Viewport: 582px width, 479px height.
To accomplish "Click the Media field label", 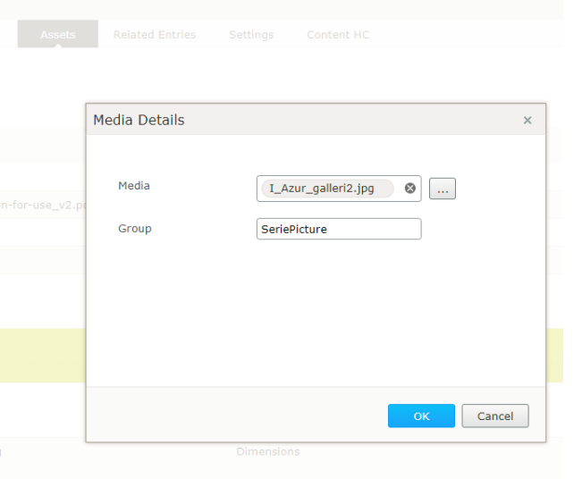I will tap(134, 186).
